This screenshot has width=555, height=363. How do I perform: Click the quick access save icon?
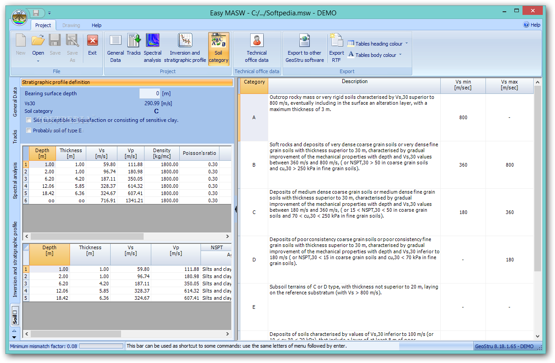point(36,13)
